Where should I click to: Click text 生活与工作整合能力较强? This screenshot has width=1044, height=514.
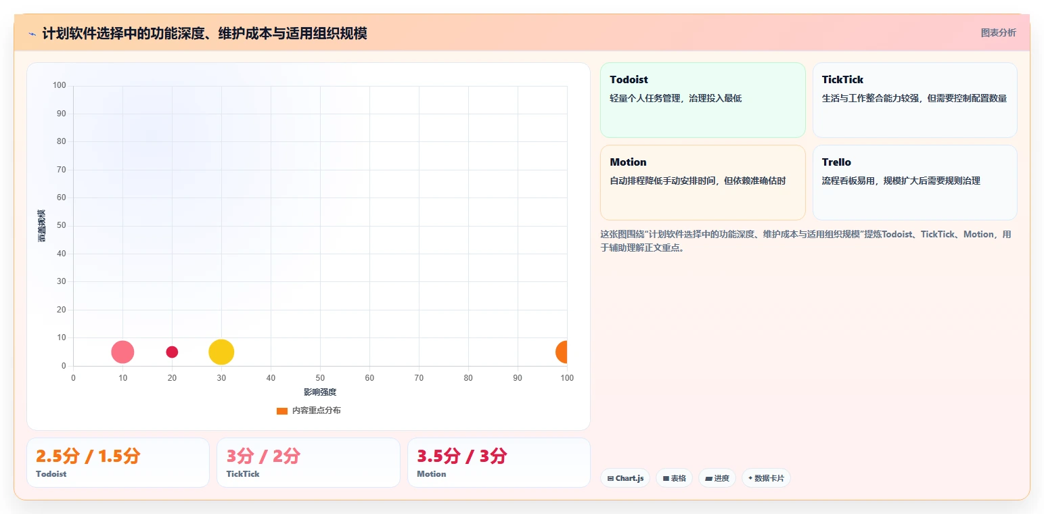click(870, 98)
